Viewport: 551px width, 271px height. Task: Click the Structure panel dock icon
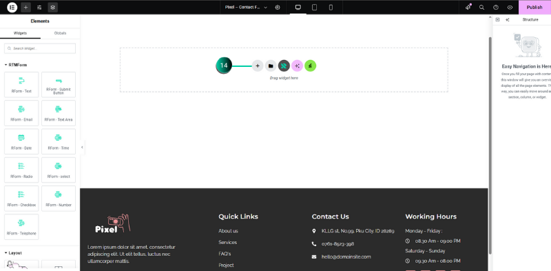pyautogui.click(x=497, y=20)
